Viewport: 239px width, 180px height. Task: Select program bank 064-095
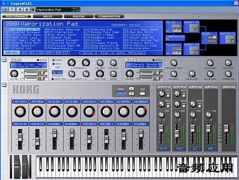coord(45,53)
